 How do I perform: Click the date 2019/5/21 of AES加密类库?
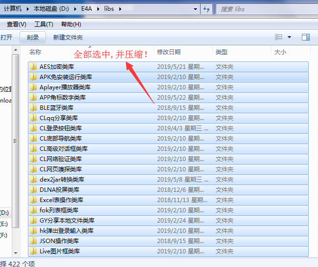coord(181,67)
